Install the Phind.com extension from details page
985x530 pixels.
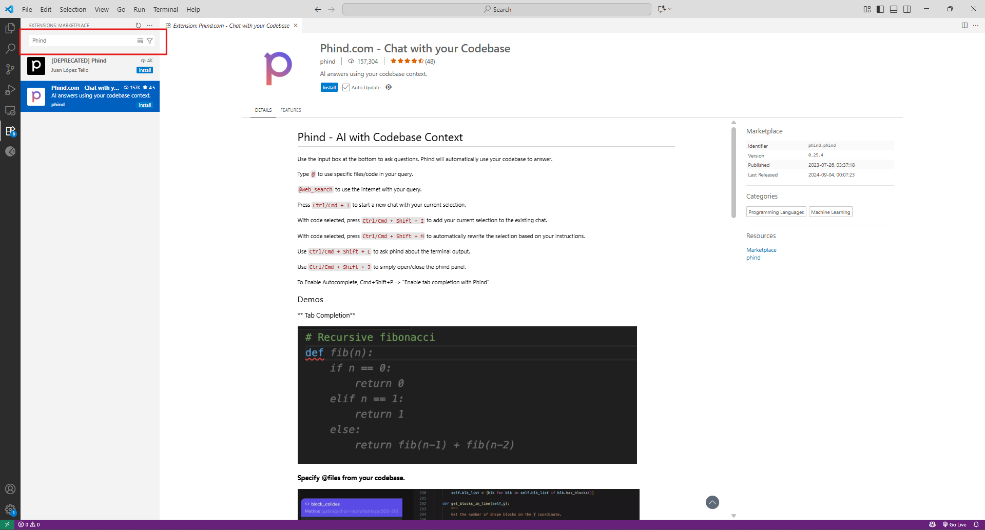coord(329,87)
